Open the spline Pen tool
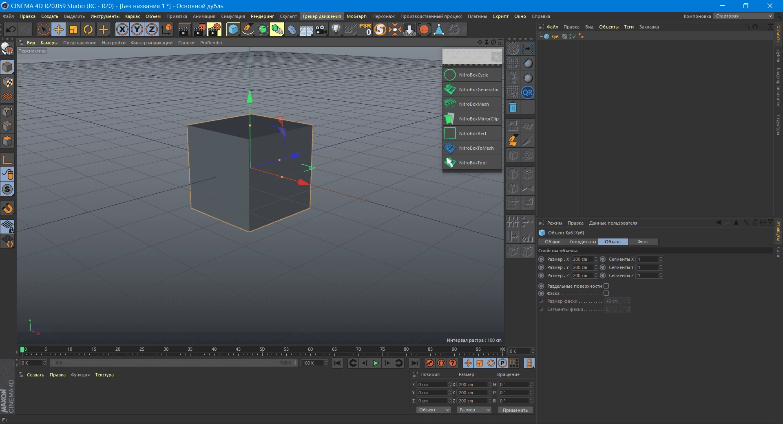 [248, 29]
